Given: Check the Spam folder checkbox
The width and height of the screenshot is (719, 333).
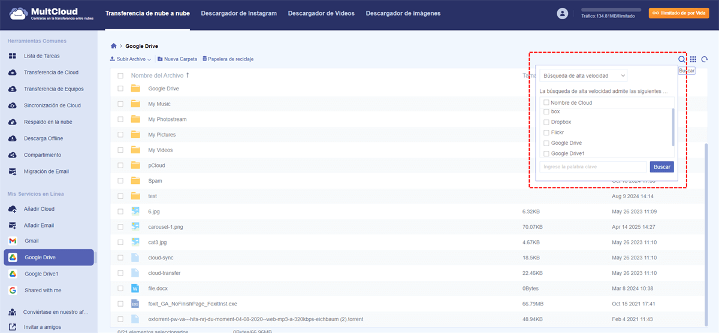Looking at the screenshot, I should (x=120, y=181).
